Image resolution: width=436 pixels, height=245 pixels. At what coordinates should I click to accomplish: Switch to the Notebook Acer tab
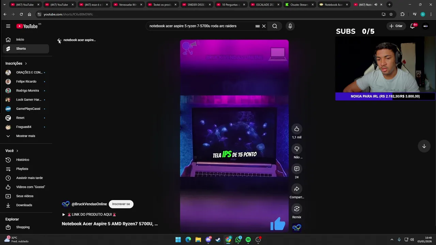(x=333, y=5)
